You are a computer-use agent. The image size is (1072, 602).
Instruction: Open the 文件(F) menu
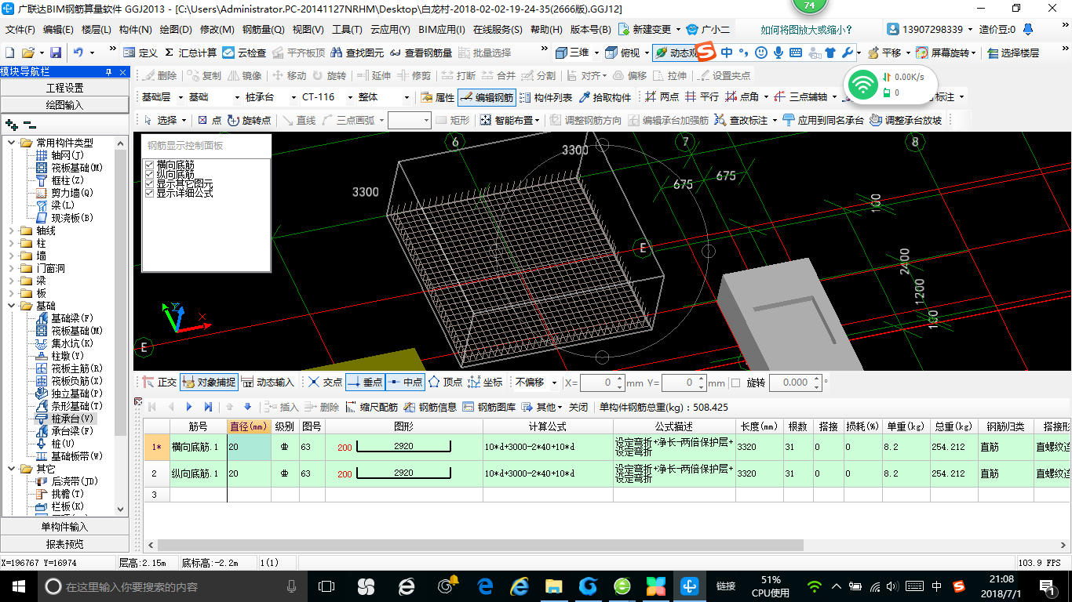(x=21, y=30)
